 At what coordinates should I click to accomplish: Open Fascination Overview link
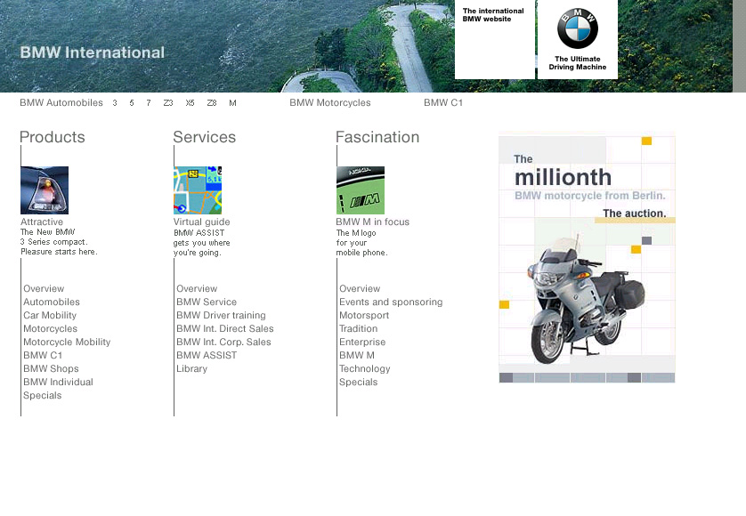360,288
